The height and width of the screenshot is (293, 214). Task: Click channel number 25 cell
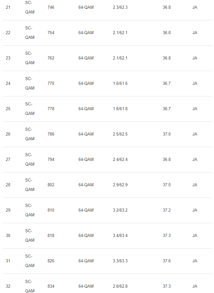tap(8, 109)
